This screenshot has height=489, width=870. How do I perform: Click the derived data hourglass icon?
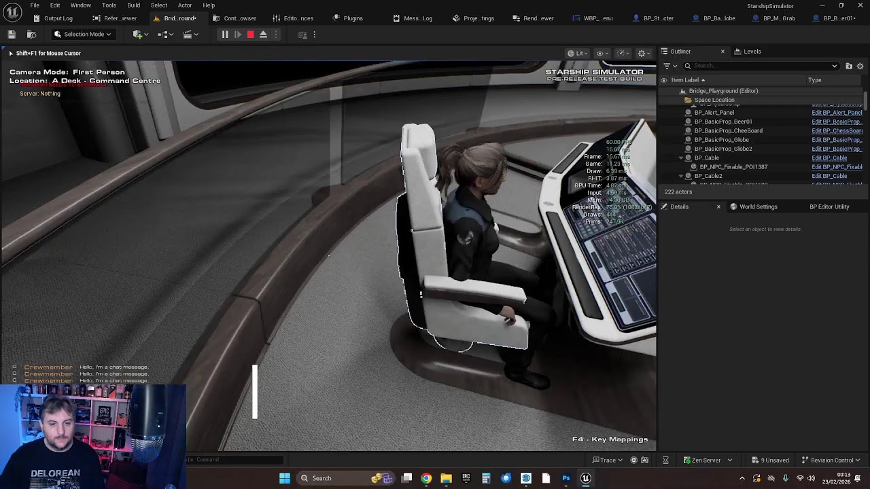point(665,460)
